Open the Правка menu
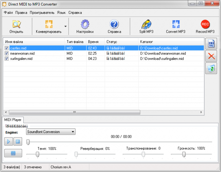Viewport: 221px width, 172px height. [21, 13]
